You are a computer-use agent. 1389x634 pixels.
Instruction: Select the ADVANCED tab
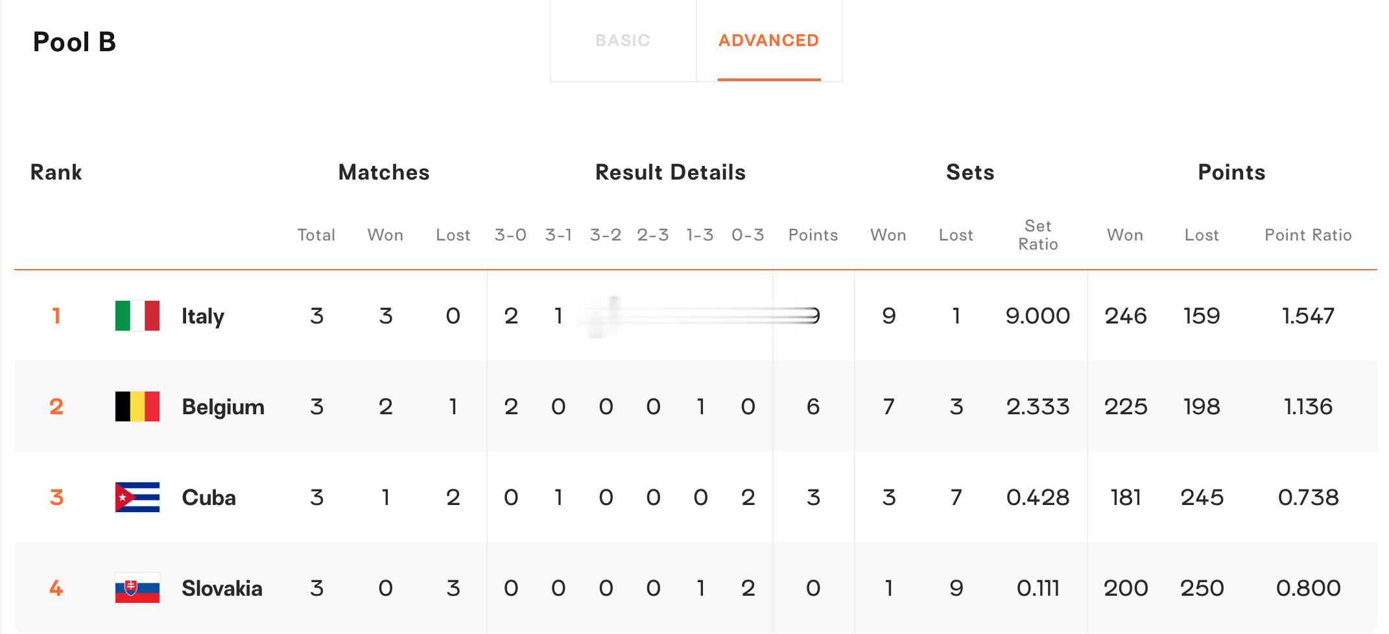pyautogui.click(x=769, y=40)
